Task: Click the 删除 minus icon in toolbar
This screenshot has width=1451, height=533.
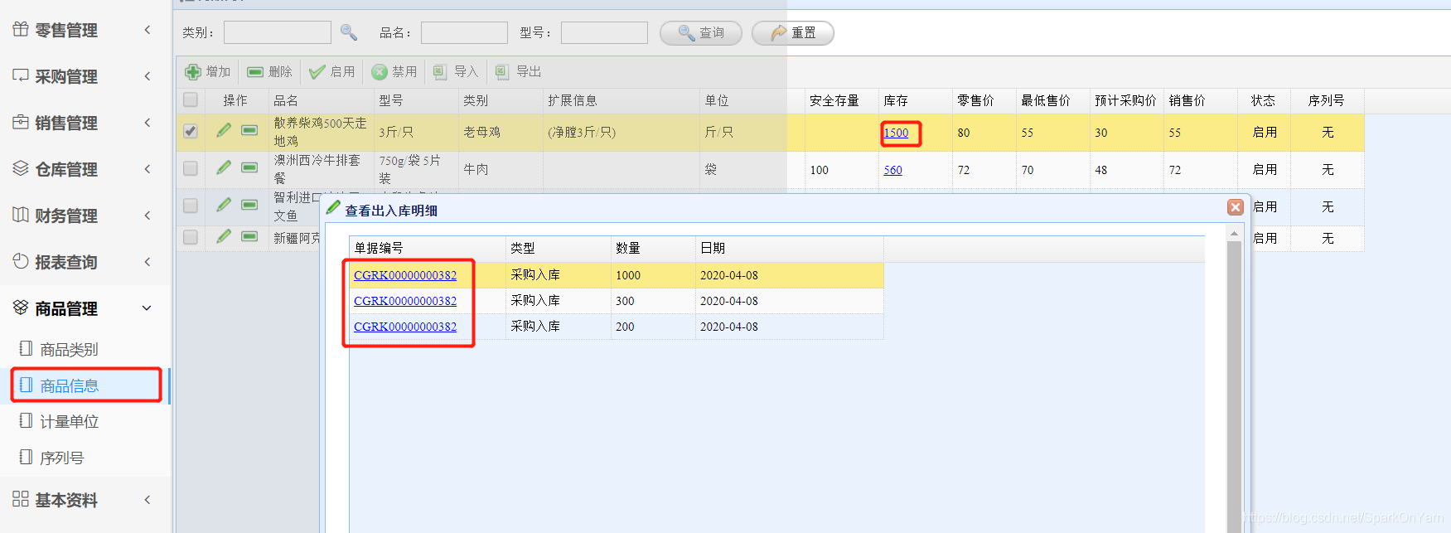Action: click(255, 72)
